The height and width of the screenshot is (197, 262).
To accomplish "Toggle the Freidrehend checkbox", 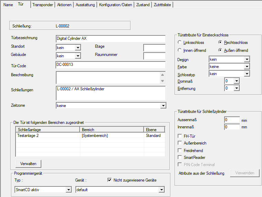I will [180, 150].
